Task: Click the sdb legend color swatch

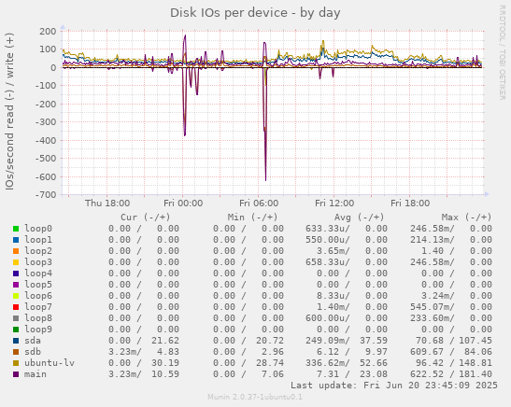Action: pyautogui.click(x=16, y=352)
